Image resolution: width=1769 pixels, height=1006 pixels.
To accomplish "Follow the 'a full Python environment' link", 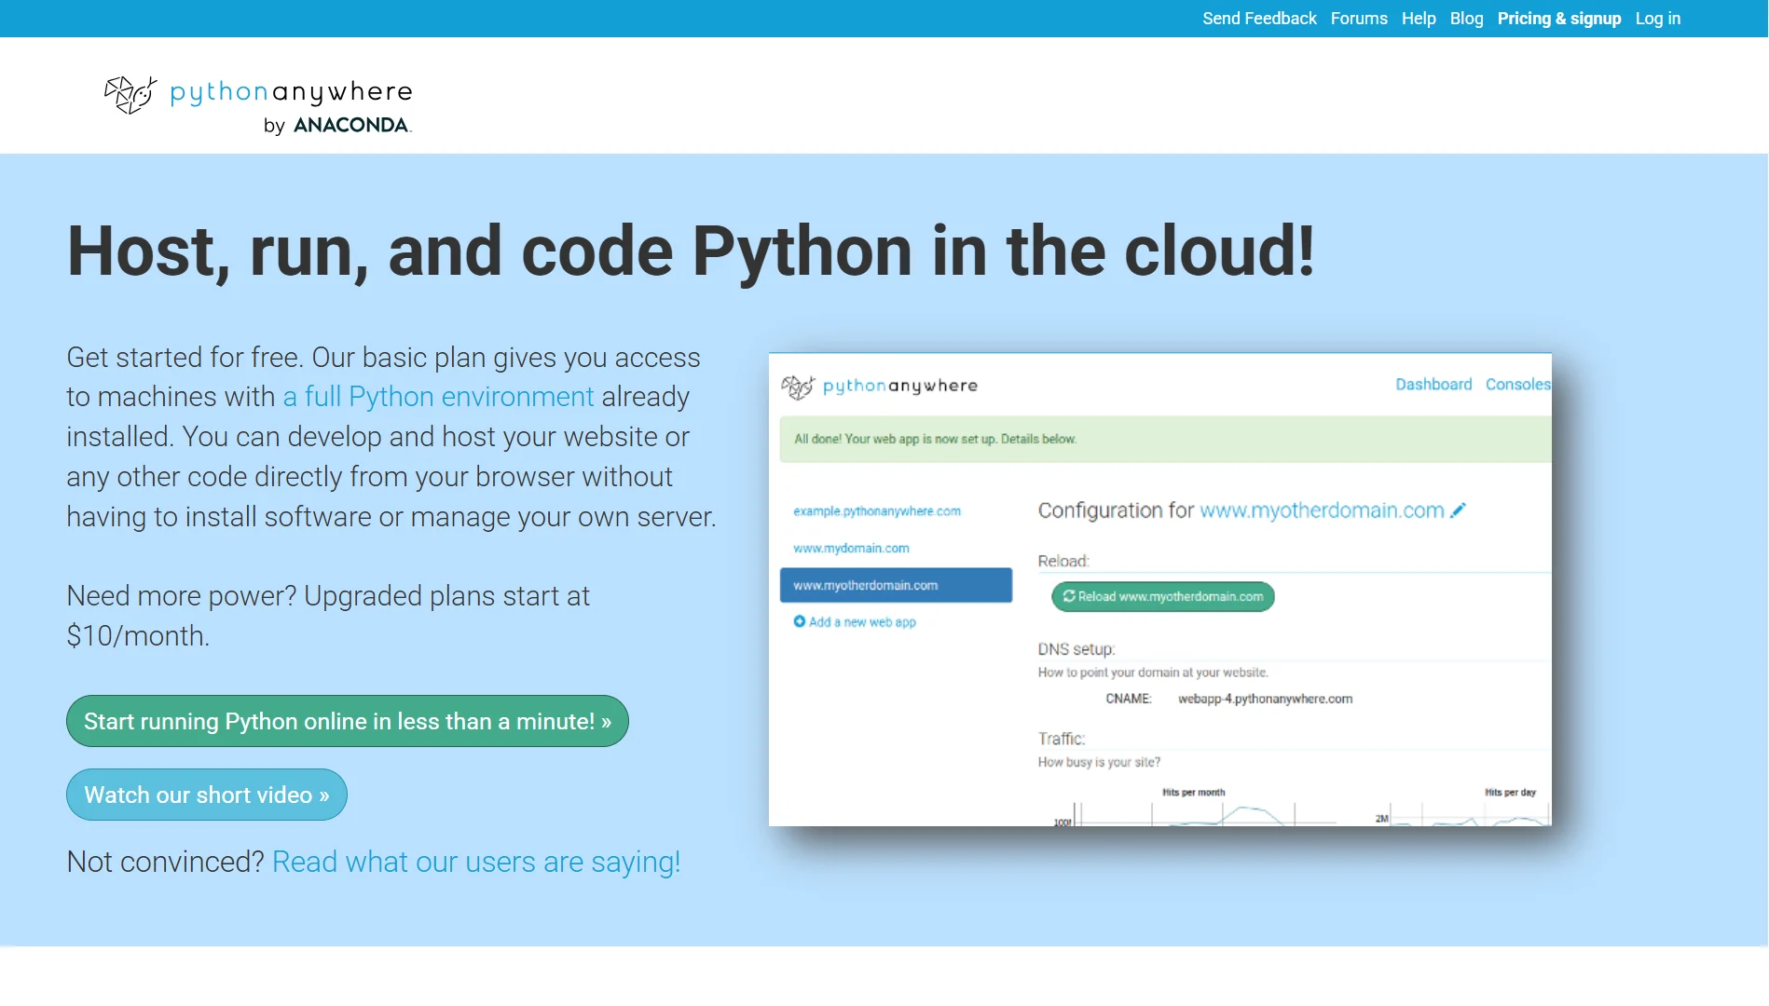I will 438,397.
